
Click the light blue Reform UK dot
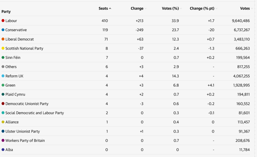coord(3,76)
